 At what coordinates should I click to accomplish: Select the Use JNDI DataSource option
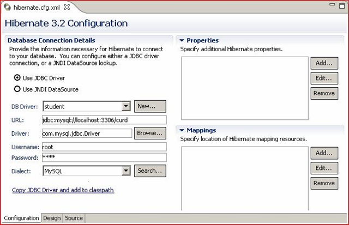17,89
